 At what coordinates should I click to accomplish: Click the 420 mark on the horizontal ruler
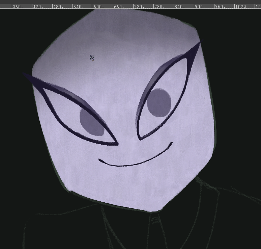pyautogui.click(x=37, y=7)
